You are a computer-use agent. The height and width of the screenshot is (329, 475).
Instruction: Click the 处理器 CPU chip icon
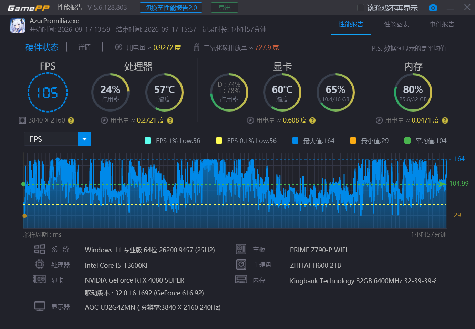(x=40, y=264)
